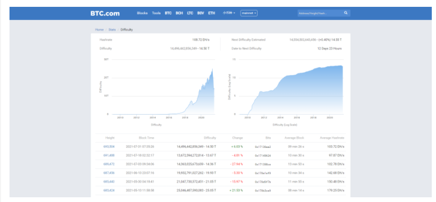Image resolution: width=436 pixels, height=202 pixels.
Task: Open block height 693,504
Action: (109, 147)
